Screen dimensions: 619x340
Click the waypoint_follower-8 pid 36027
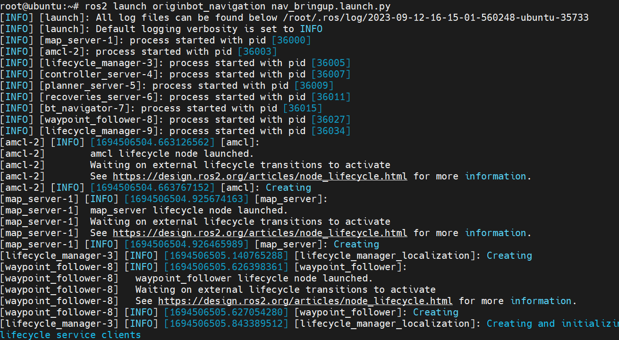[331, 119]
